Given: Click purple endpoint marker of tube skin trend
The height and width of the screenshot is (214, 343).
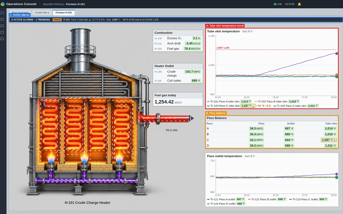Looking at the screenshot, I should point(336,53).
